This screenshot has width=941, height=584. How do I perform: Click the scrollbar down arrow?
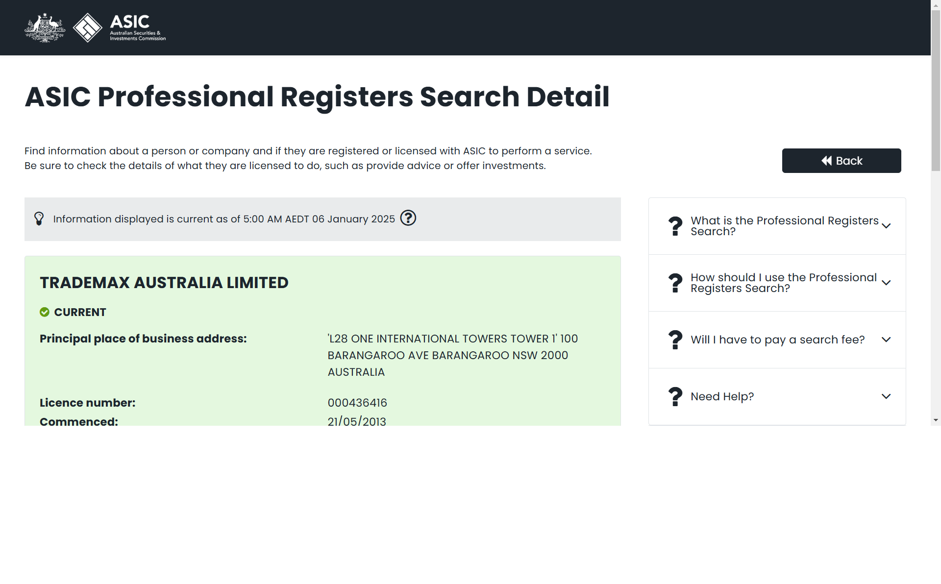click(936, 420)
